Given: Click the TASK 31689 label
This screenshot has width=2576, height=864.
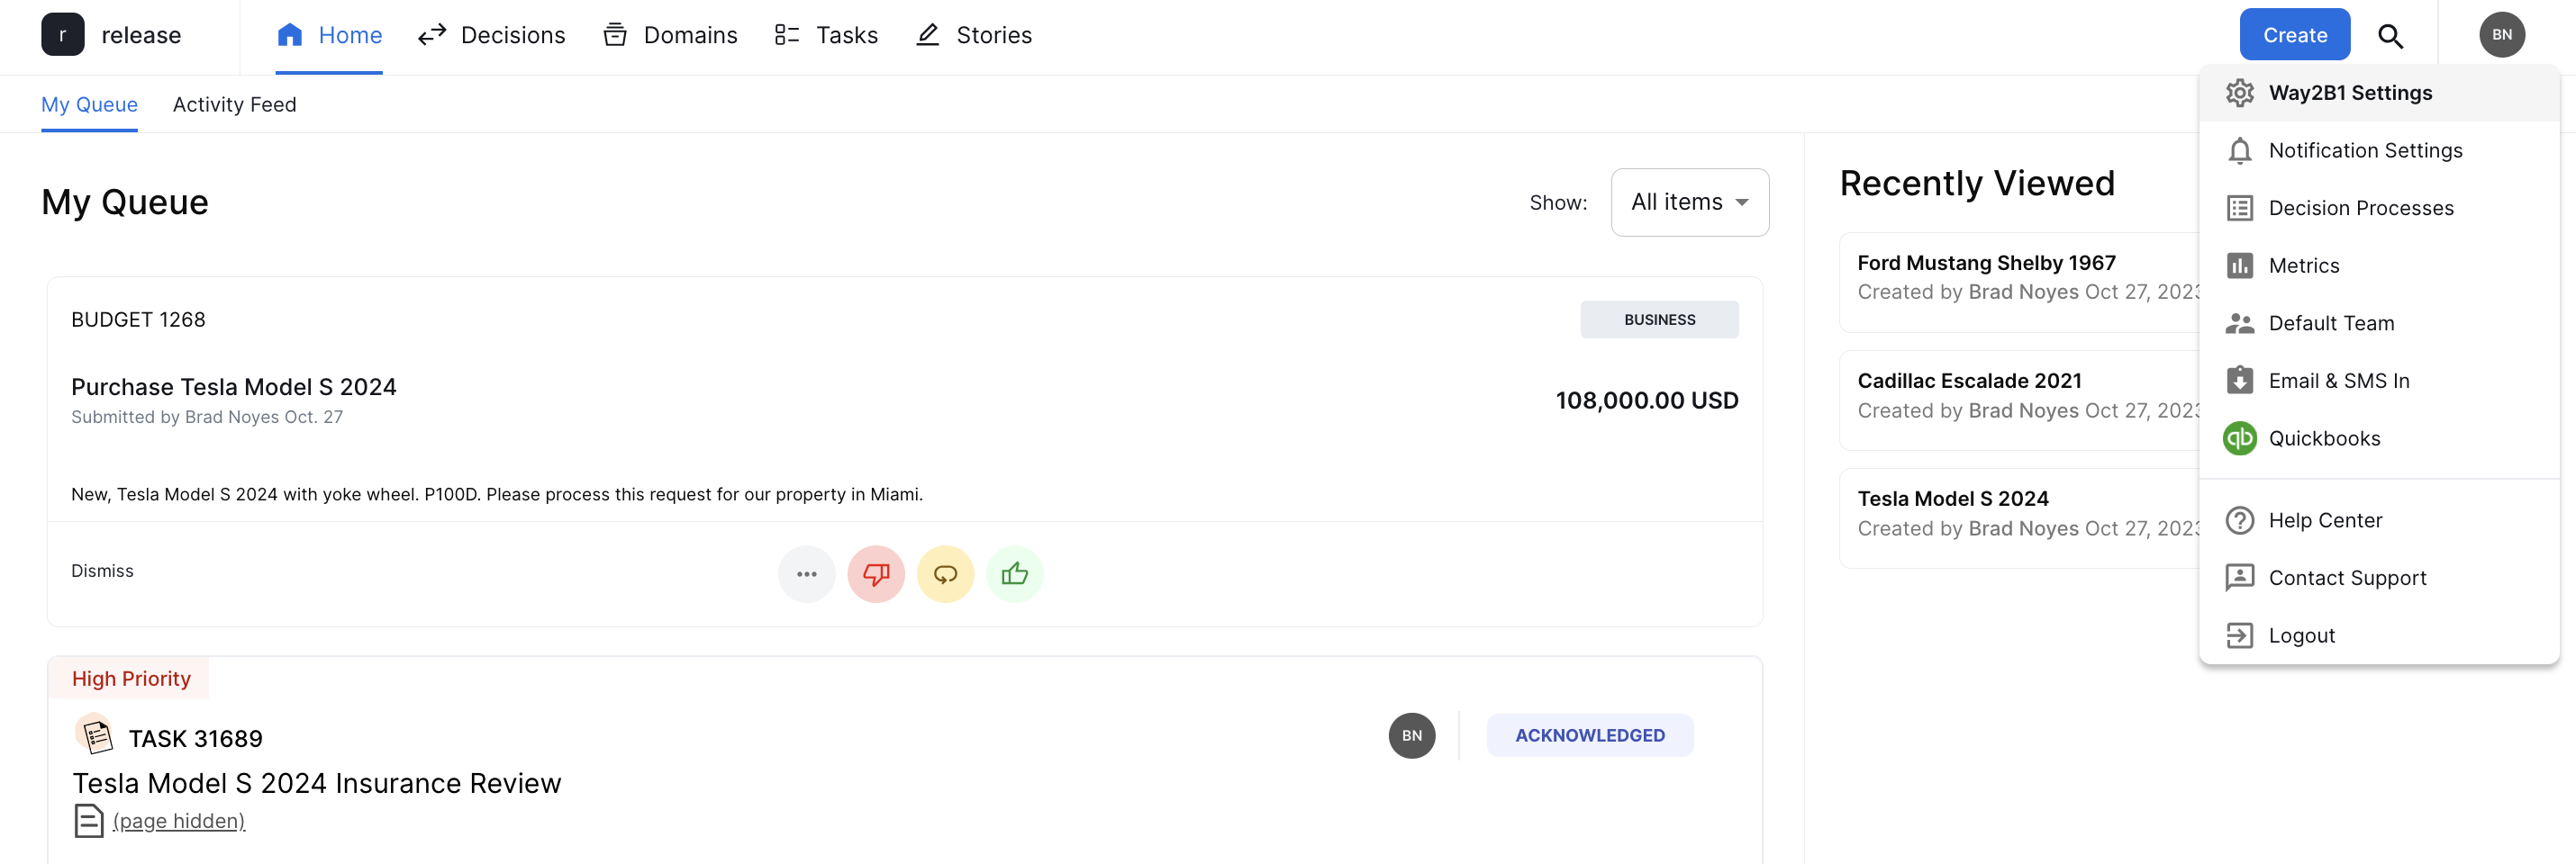Looking at the screenshot, I should [x=196, y=739].
